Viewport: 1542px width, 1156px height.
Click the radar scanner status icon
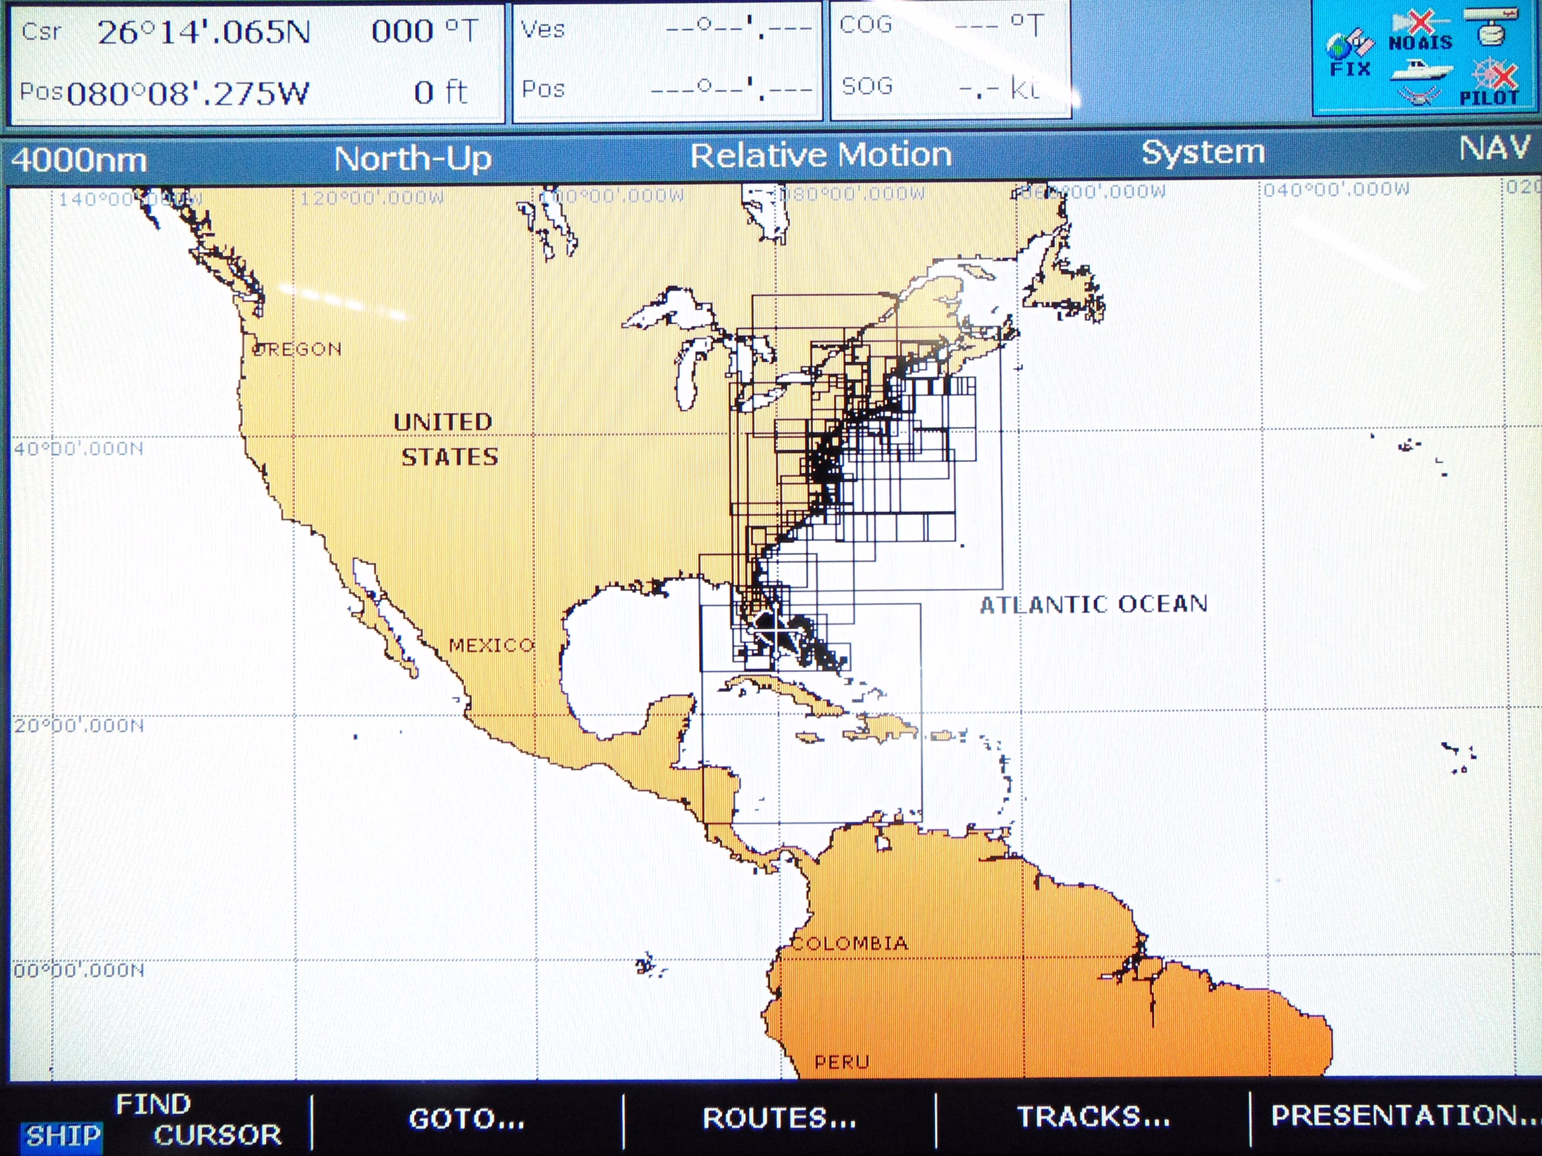[x=1492, y=26]
